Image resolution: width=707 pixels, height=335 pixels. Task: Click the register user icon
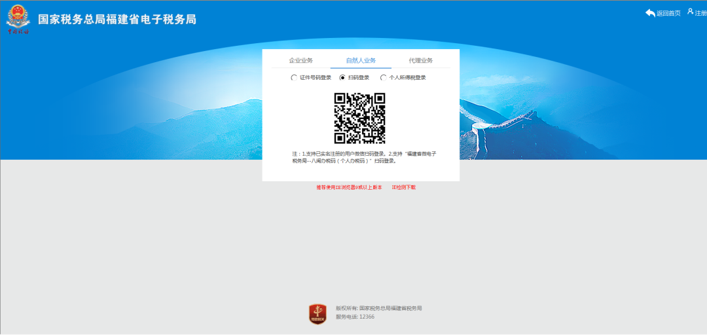(691, 12)
